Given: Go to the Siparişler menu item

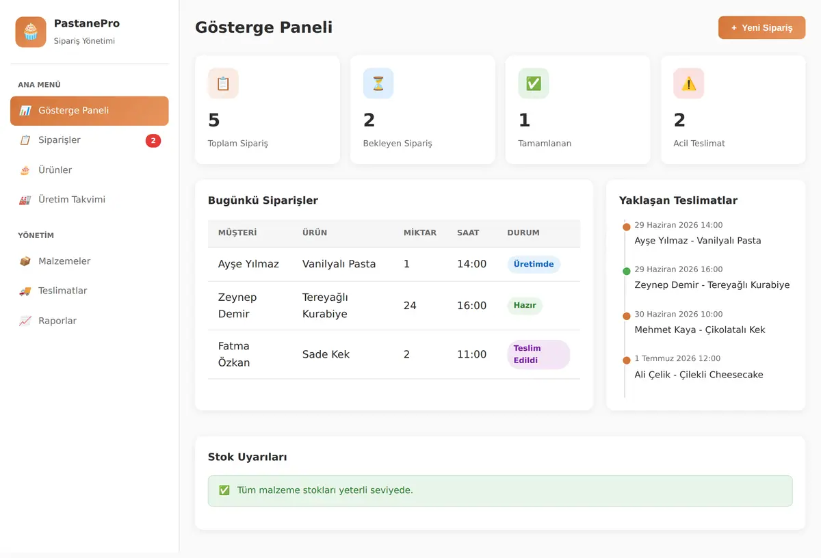Looking at the screenshot, I should coord(90,140).
